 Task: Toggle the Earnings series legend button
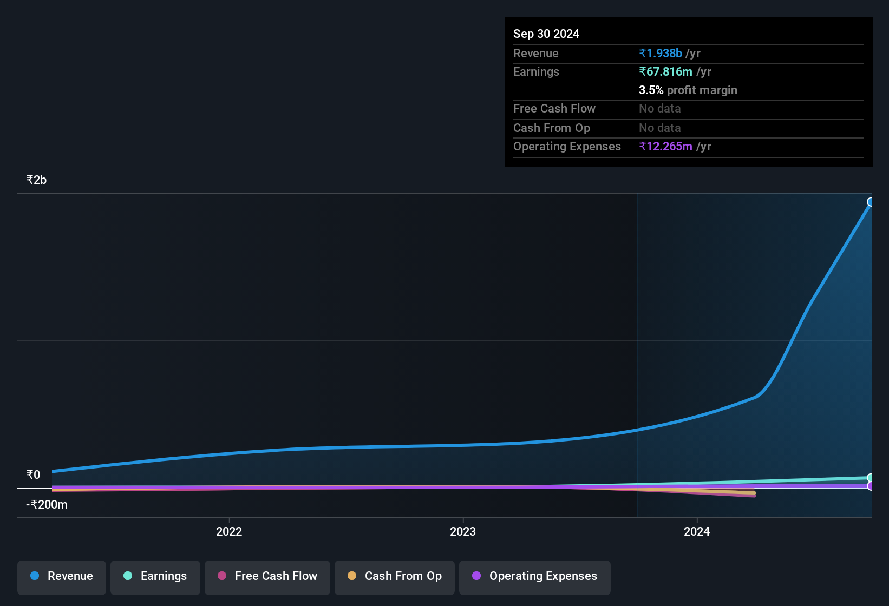[x=155, y=577]
